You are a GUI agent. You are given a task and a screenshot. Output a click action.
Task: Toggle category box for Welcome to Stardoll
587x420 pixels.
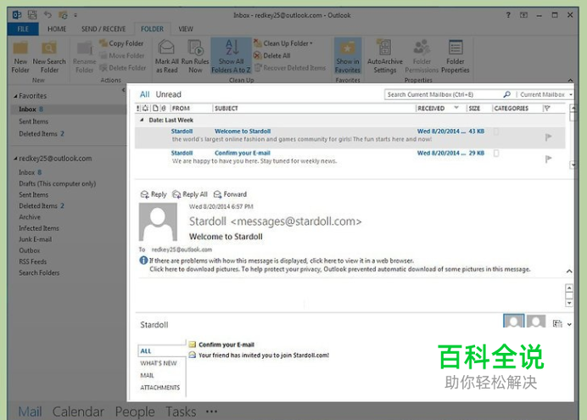(496, 132)
